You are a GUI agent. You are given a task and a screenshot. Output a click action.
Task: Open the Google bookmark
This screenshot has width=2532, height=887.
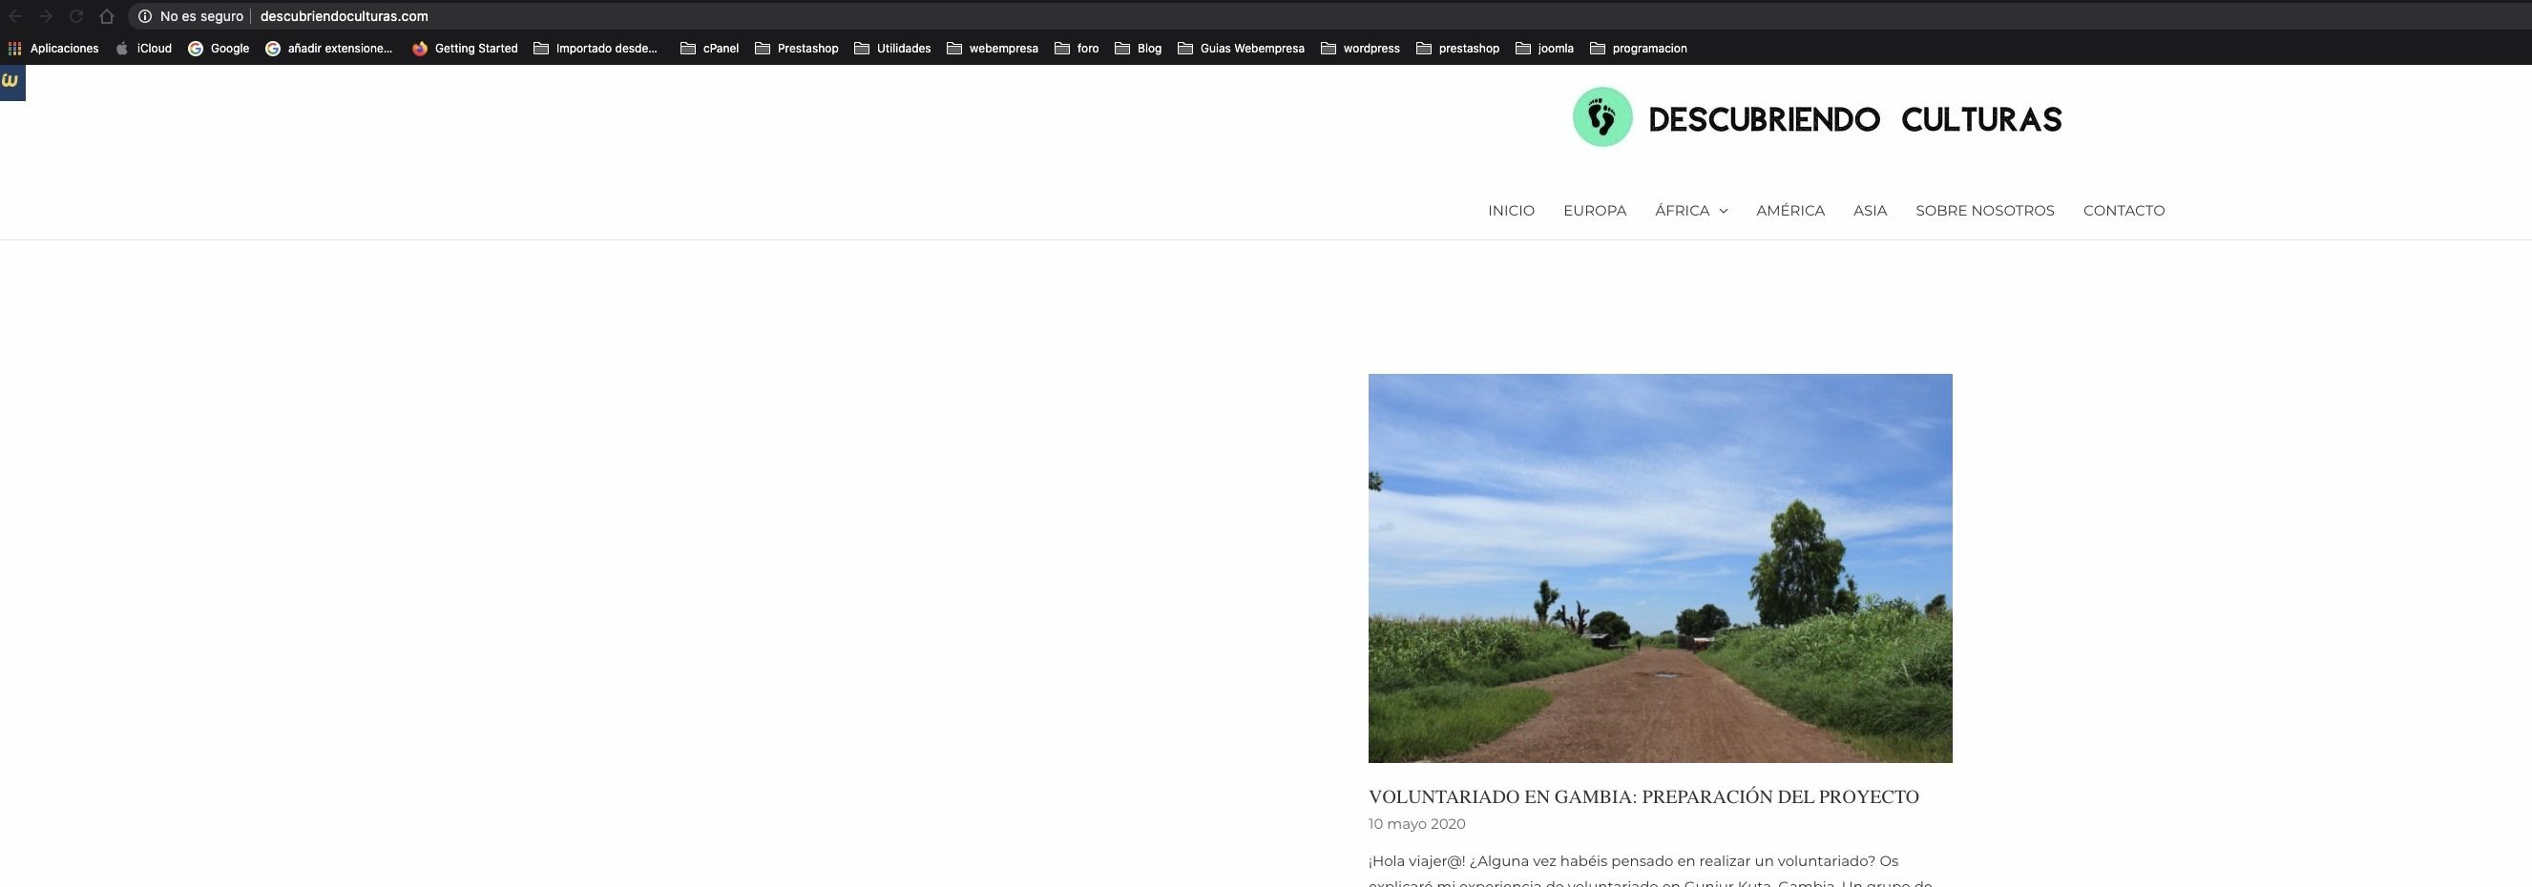click(x=219, y=48)
